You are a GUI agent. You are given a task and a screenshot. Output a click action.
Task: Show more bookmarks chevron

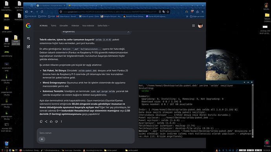click(x=187, y=16)
